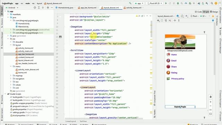Click the Expand All icon in project panel
The height and width of the screenshot is (125, 222).
[x=39, y=8]
